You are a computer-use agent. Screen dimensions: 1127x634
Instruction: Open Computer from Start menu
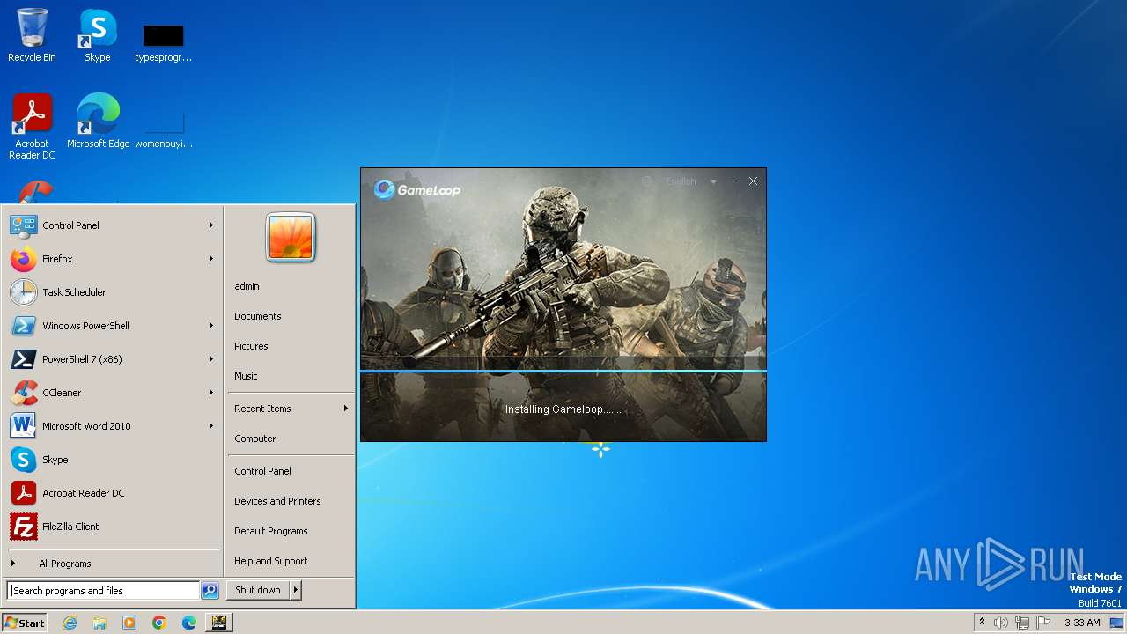pos(291,439)
